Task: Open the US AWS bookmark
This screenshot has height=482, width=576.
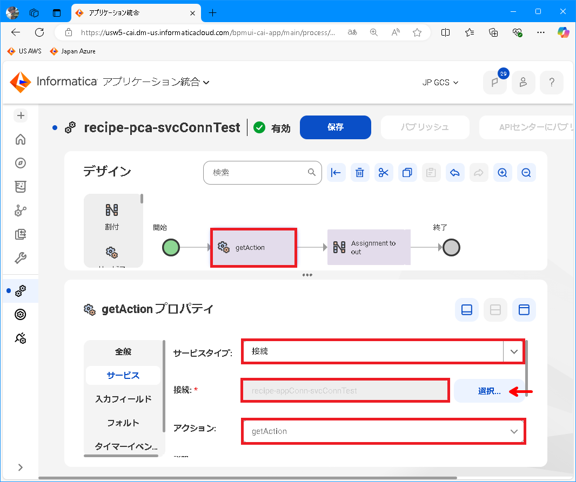Action: 25,51
